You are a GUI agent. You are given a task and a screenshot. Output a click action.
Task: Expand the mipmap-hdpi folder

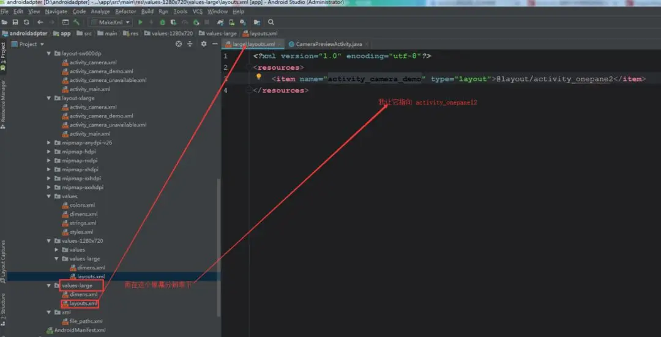coord(48,152)
